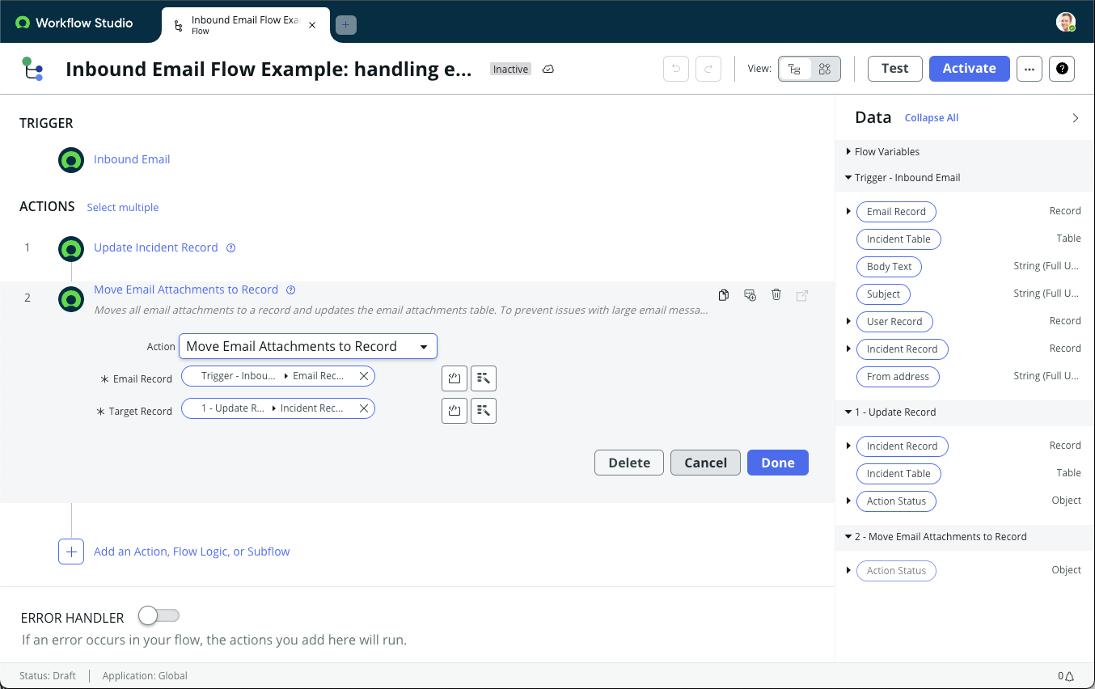This screenshot has height=689, width=1095.
Task: Click Select multiple link
Action: [123, 208]
